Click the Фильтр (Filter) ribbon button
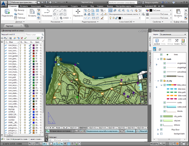Image resolution: width=189 pixels, height=146 pixels. (19, 10)
